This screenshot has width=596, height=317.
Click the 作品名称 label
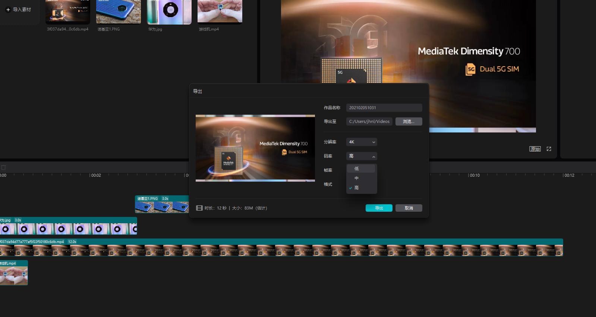point(332,108)
